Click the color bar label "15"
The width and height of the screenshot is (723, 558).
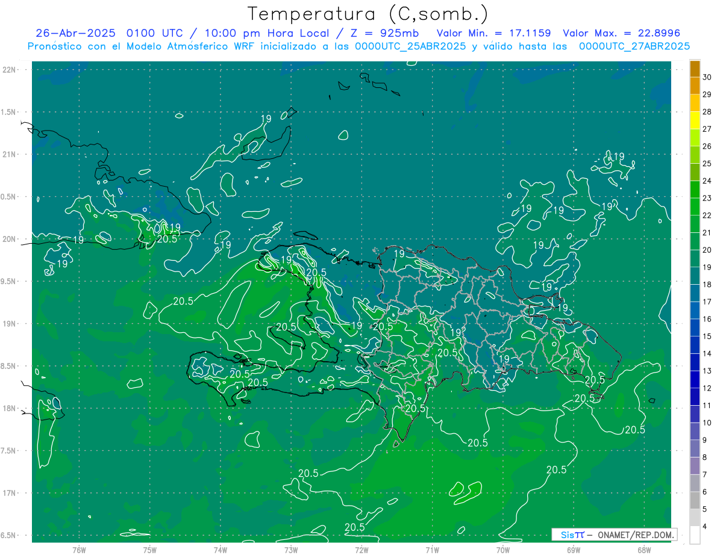pyautogui.click(x=707, y=336)
